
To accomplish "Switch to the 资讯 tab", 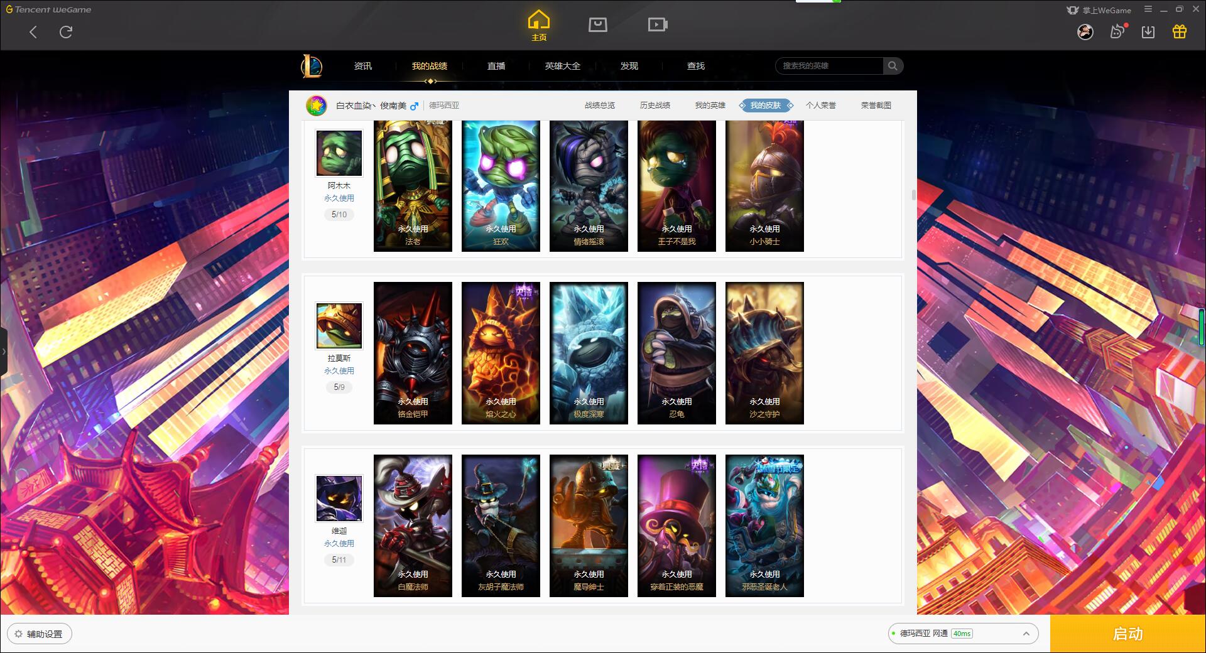I will (x=363, y=66).
